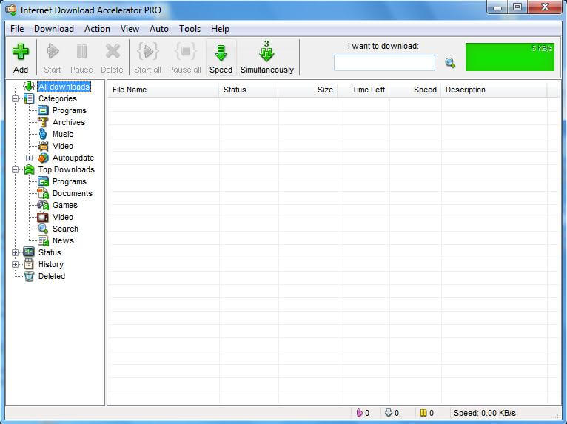
Task: Expand the History tree node
Action: coord(16,265)
